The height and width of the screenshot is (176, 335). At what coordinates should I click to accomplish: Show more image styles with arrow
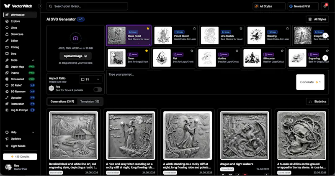(x=325, y=36)
